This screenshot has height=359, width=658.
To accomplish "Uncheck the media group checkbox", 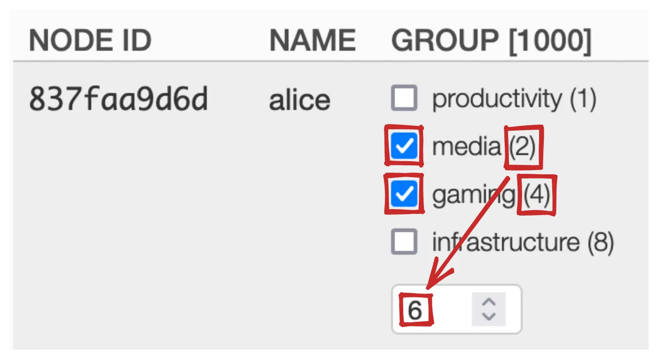I will click(404, 147).
